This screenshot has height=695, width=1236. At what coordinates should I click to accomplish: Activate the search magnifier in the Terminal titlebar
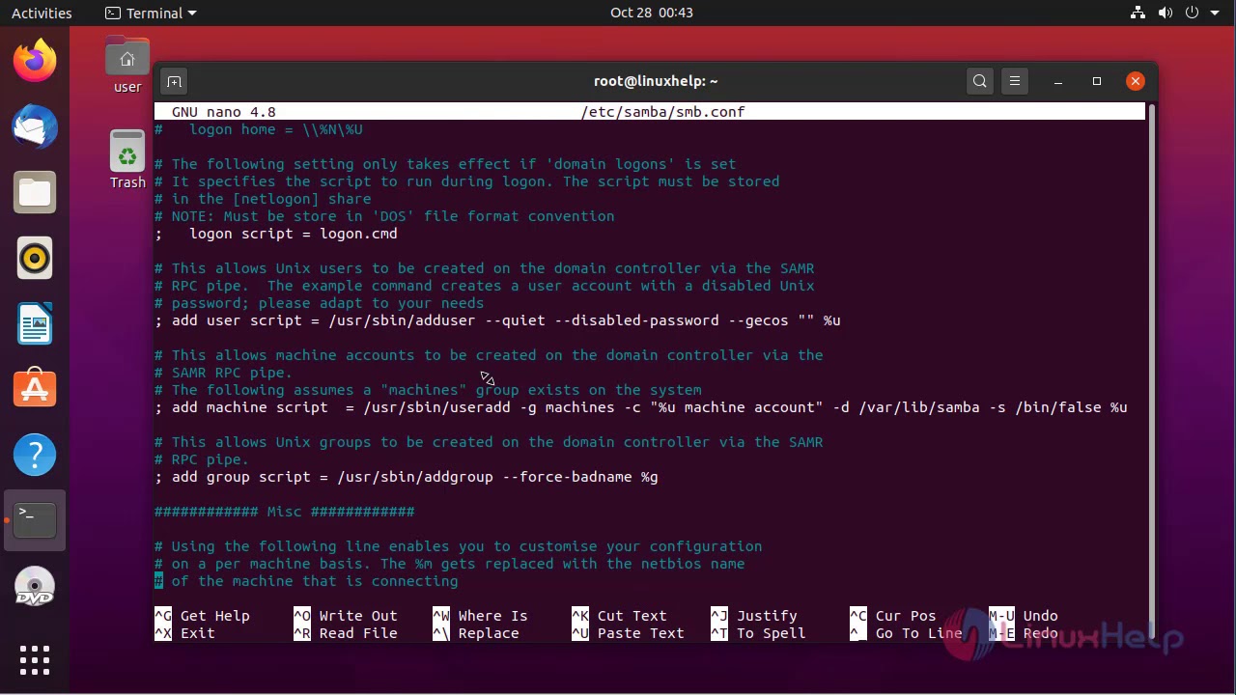[979, 81]
